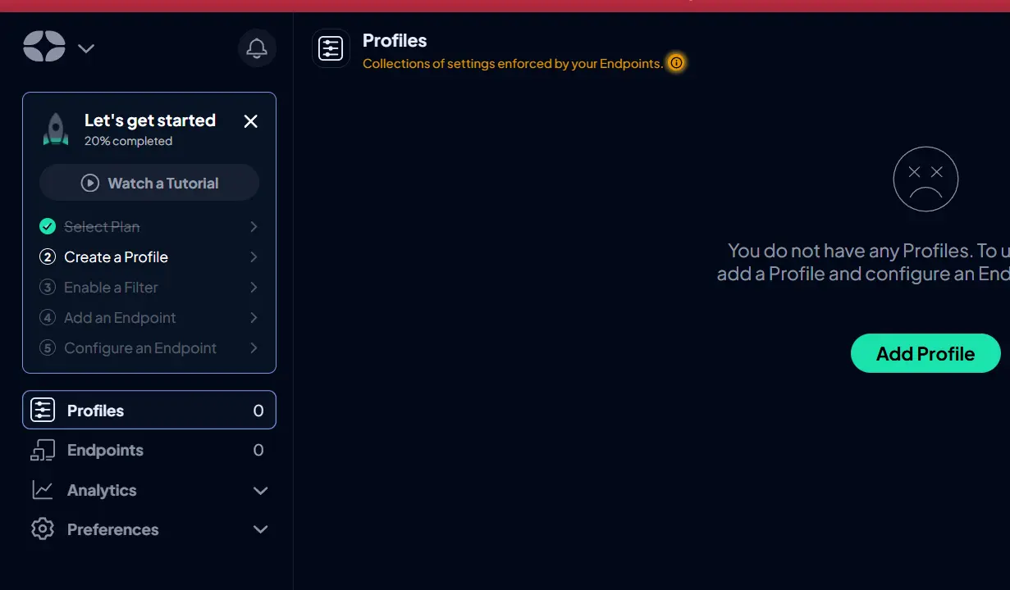Dismiss the Let's get started card
This screenshot has width=1010, height=590.
251,121
